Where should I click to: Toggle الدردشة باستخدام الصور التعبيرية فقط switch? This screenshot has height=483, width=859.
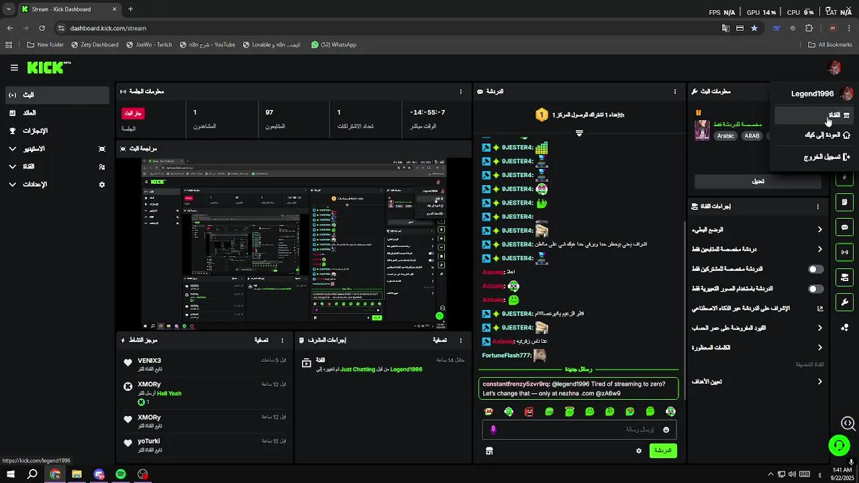(815, 289)
